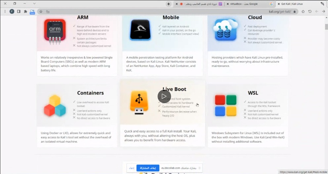Restore down the browser window

15,4
